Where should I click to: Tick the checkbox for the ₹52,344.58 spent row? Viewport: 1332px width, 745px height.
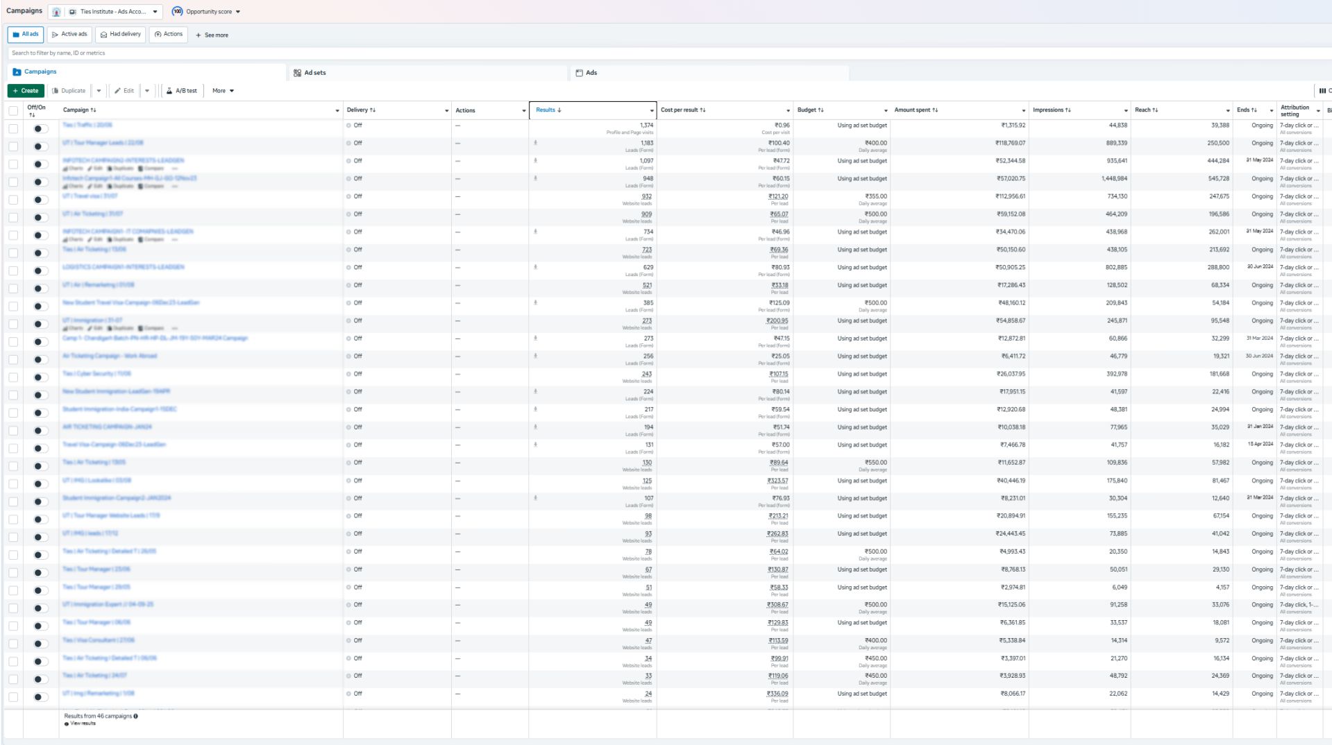[x=13, y=164]
